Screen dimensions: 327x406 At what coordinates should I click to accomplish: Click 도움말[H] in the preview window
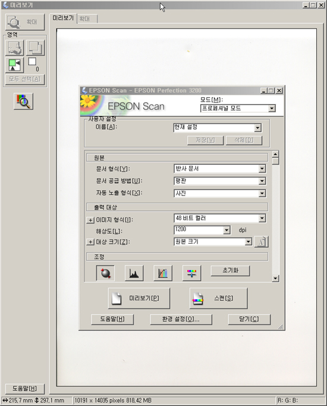[25, 388]
